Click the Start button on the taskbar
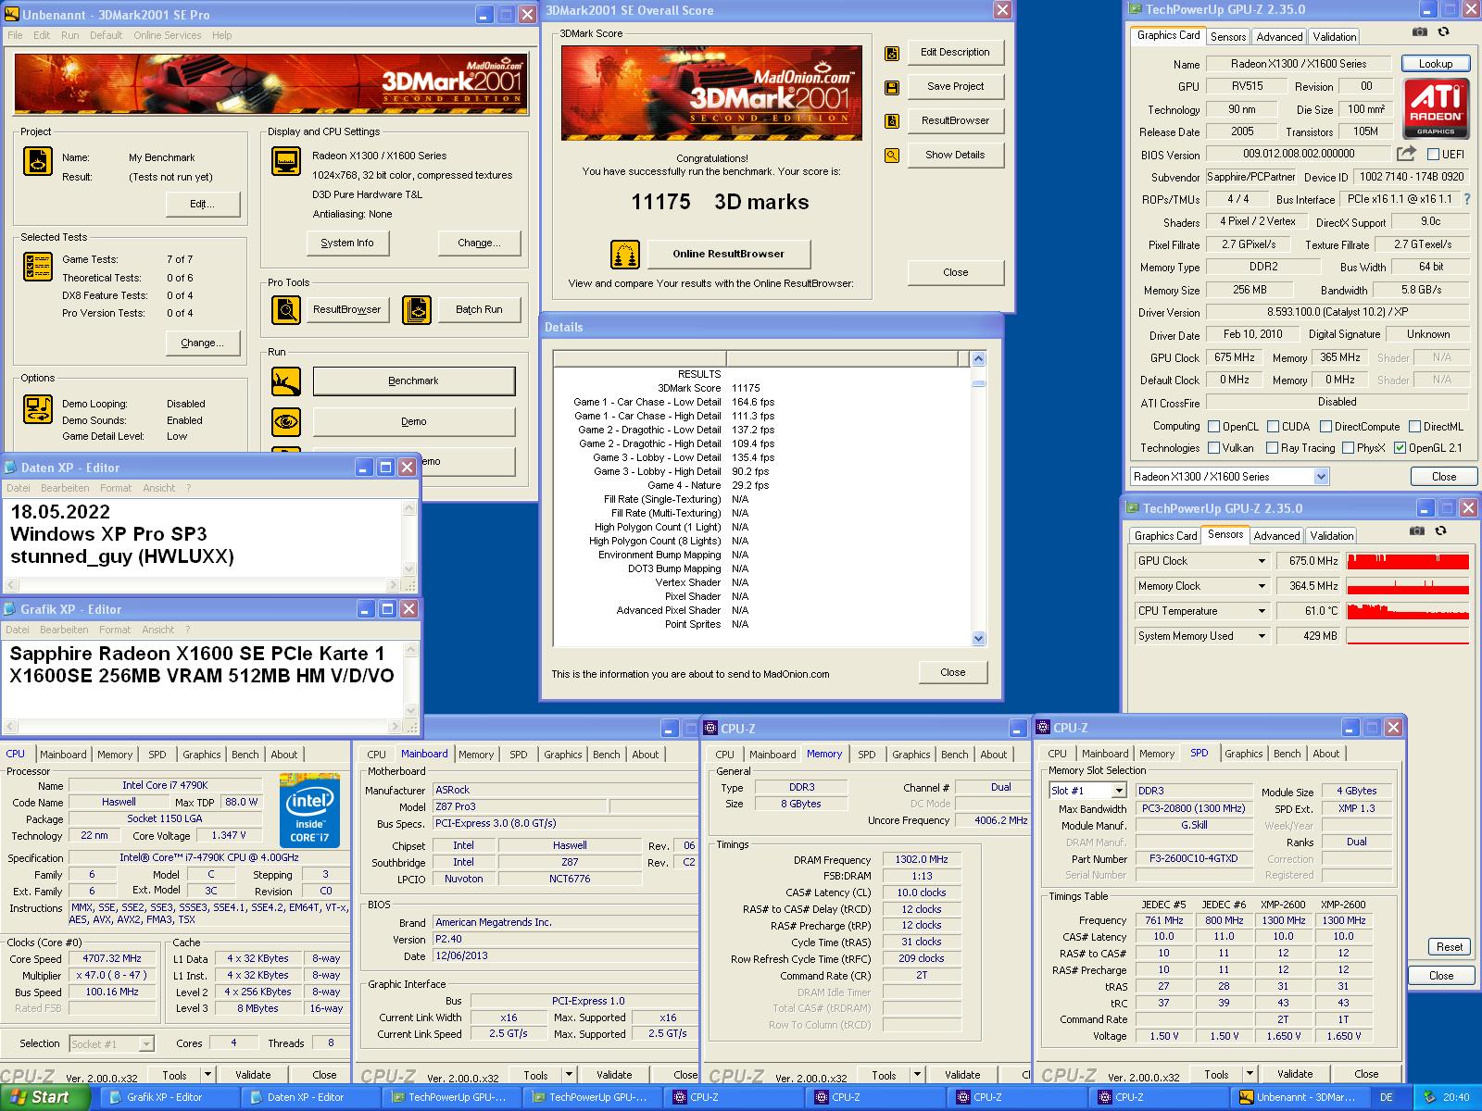This screenshot has width=1482, height=1111. [x=44, y=1097]
